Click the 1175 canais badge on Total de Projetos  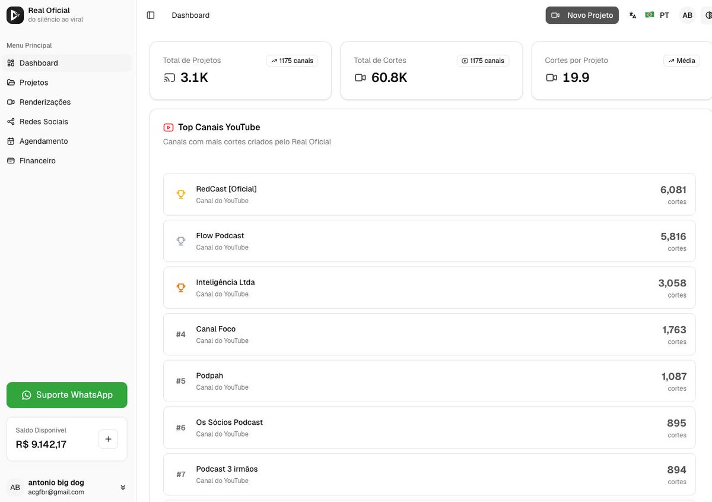click(292, 61)
